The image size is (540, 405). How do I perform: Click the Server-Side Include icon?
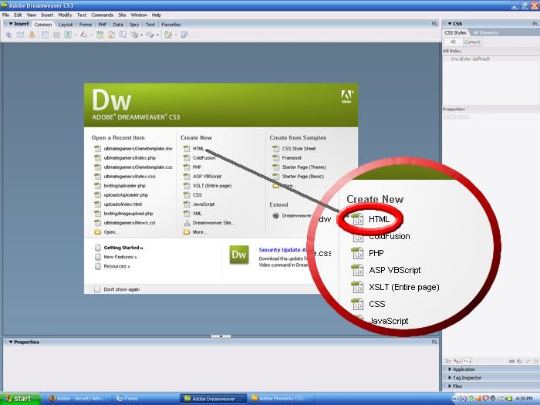(x=111, y=35)
